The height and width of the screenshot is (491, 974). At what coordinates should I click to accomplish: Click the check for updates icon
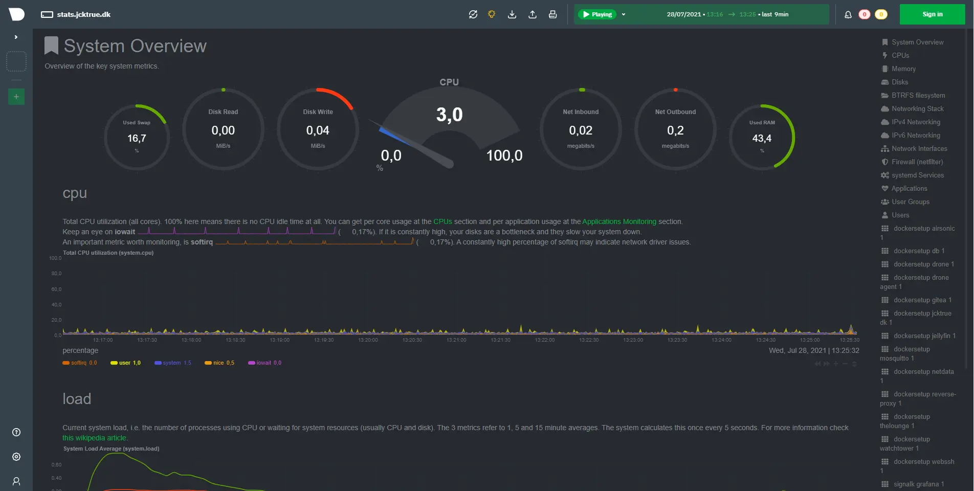(x=473, y=14)
